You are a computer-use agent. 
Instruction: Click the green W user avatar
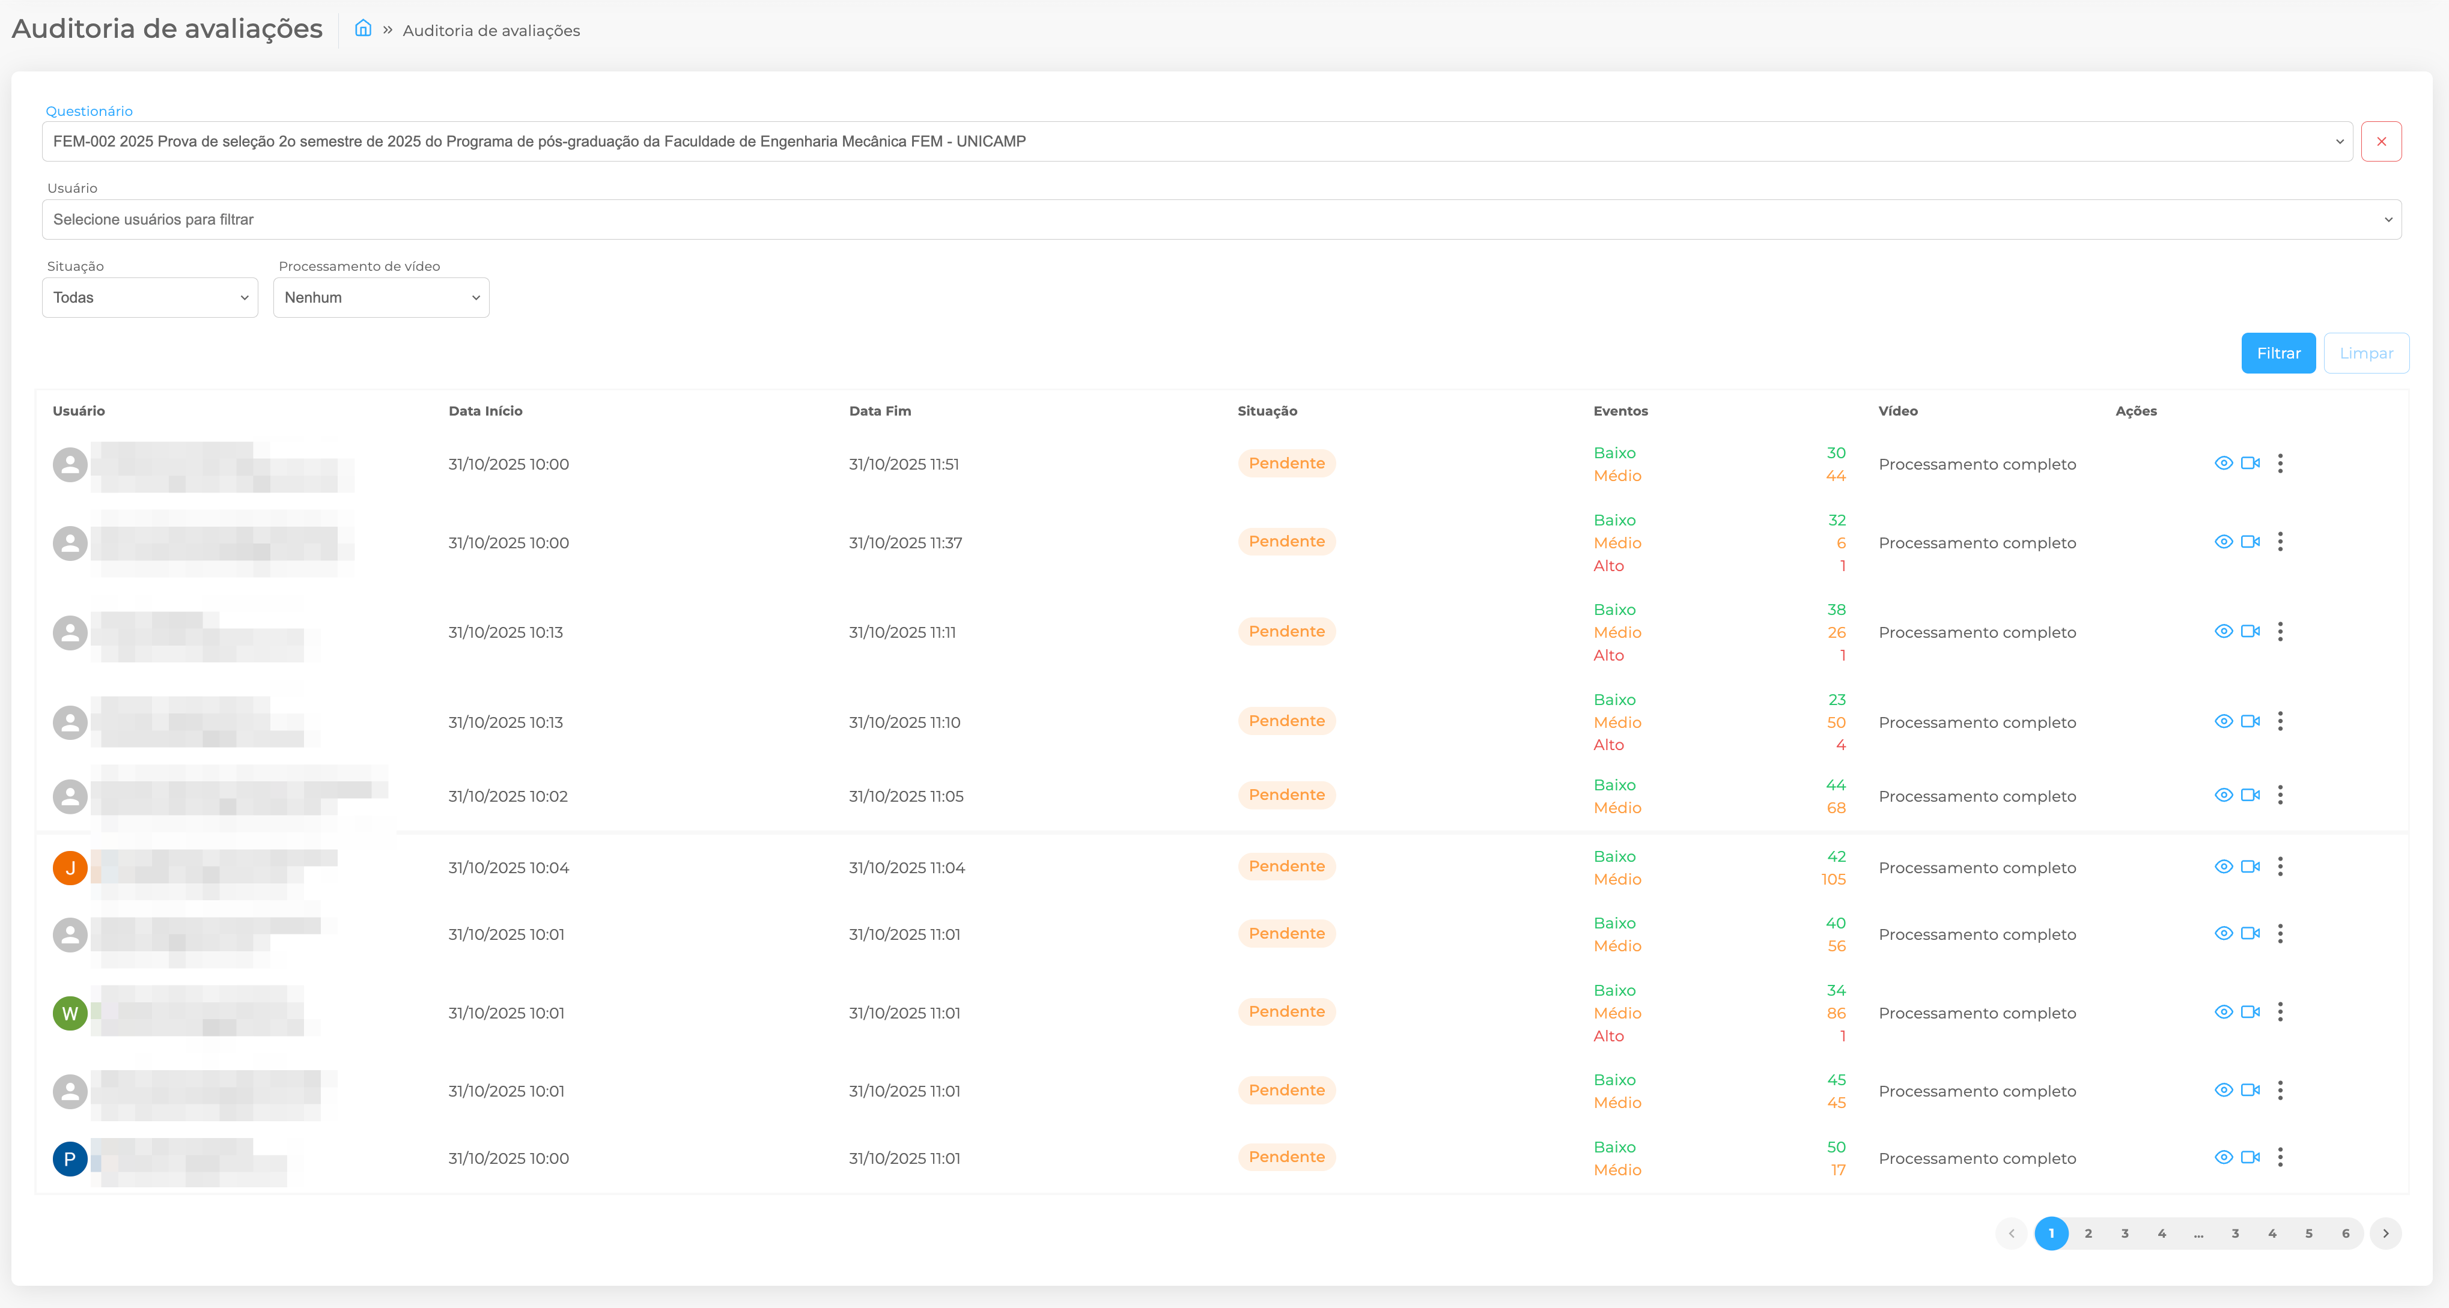[x=70, y=1013]
